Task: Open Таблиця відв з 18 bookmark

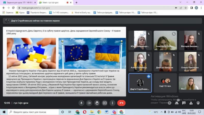Action: tap(148, 13)
